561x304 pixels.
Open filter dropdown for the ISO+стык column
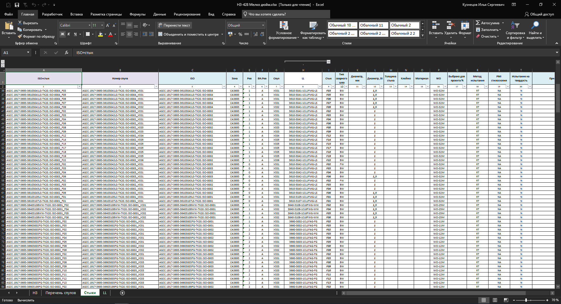click(x=79, y=87)
